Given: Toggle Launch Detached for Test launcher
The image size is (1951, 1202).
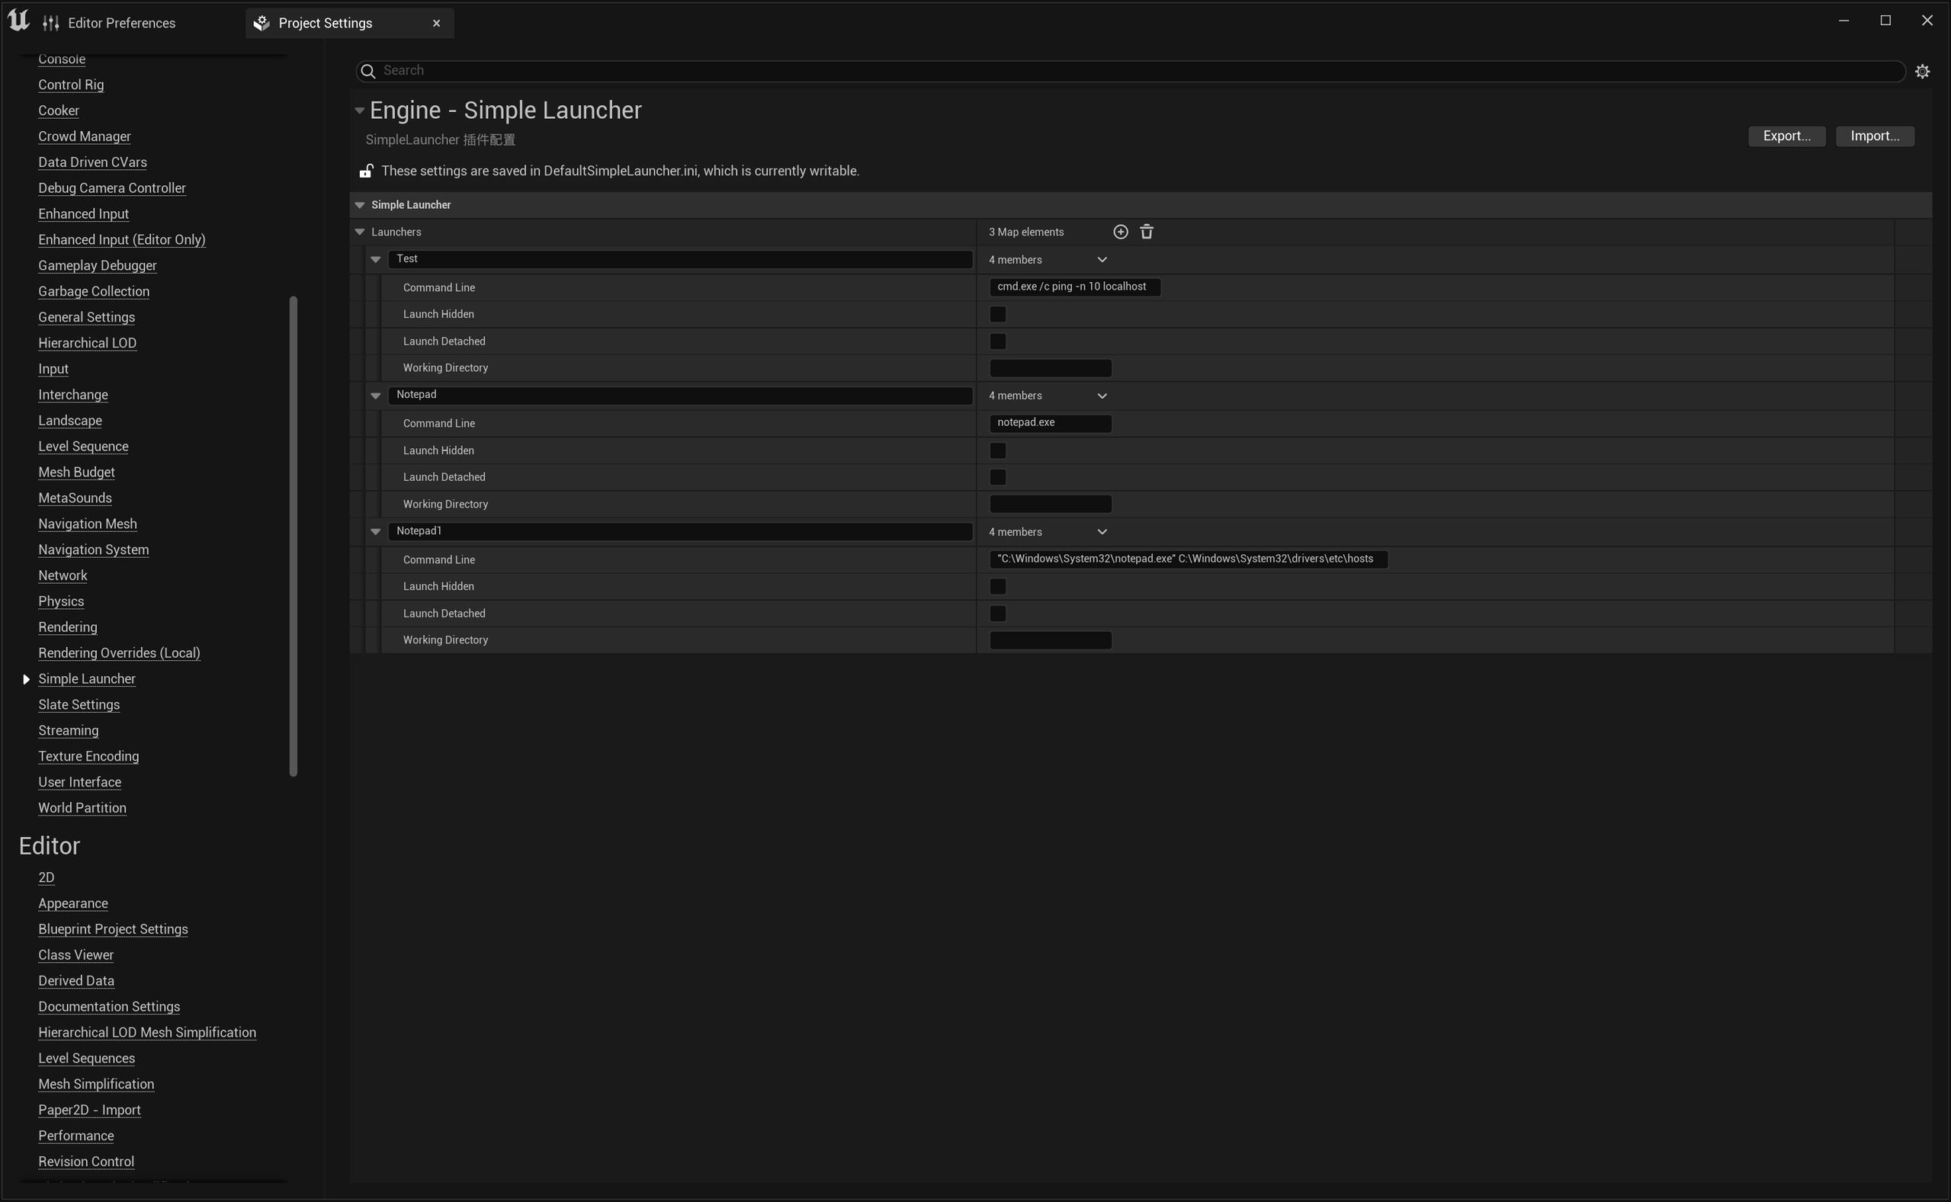Looking at the screenshot, I should pyautogui.click(x=998, y=341).
